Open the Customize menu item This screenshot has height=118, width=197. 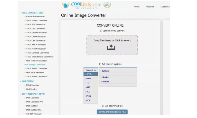(165, 7)
